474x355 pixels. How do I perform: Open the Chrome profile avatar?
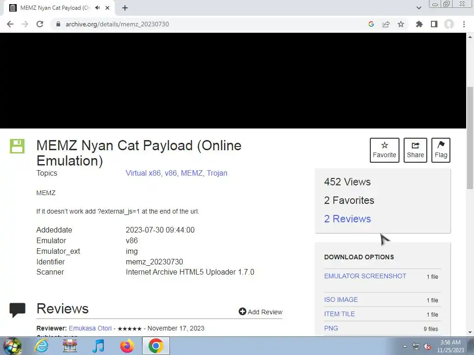pos(449,24)
